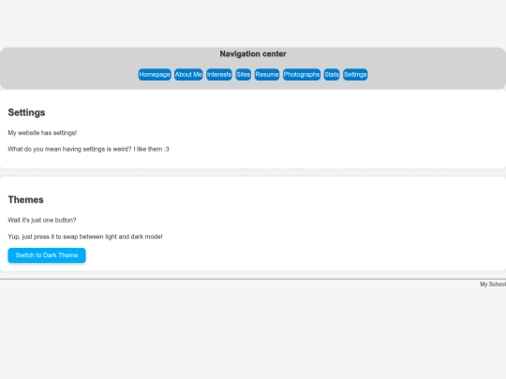View the Photographs page

tap(302, 75)
